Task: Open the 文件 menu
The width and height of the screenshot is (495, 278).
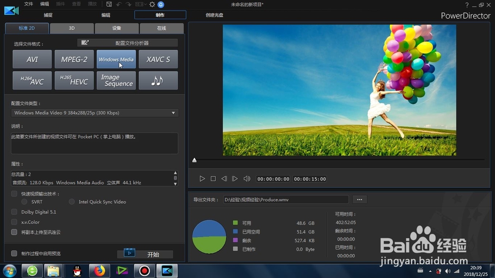Action: click(28, 4)
